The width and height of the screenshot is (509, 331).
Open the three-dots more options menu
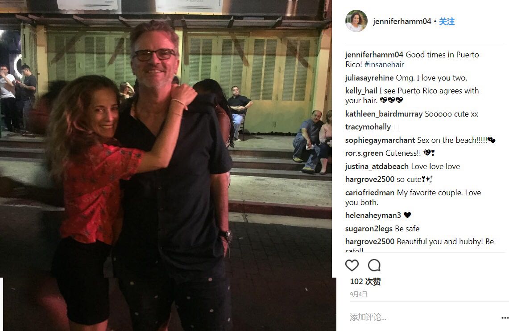(505, 318)
